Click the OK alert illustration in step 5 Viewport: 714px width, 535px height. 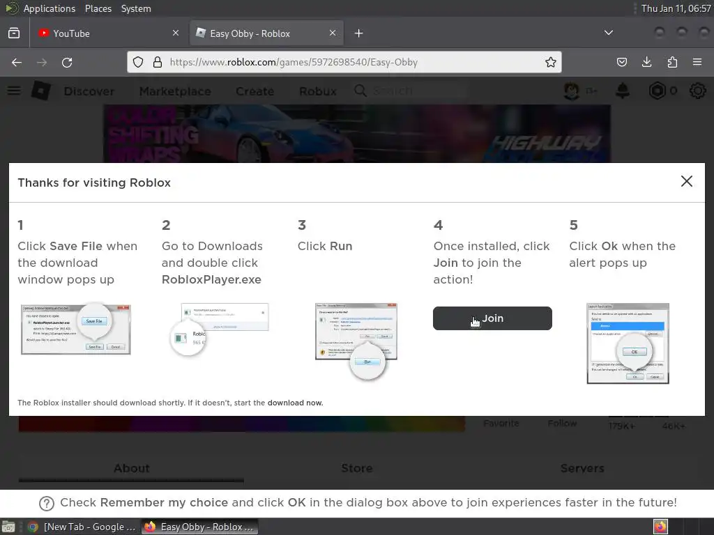click(628, 343)
